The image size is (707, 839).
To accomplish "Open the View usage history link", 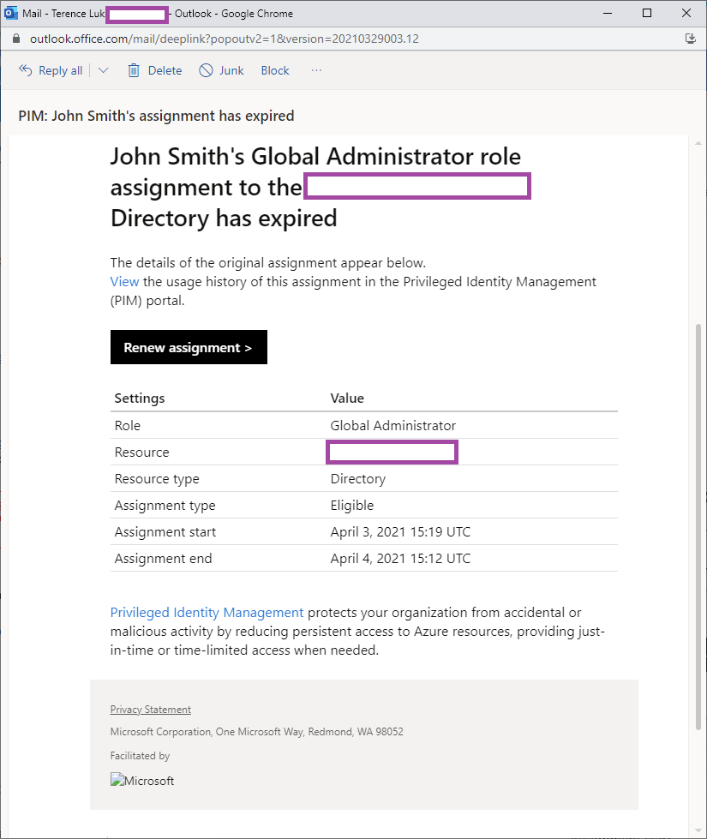I will click(125, 281).
